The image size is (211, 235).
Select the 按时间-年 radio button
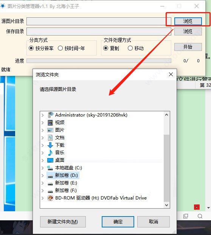60,48
